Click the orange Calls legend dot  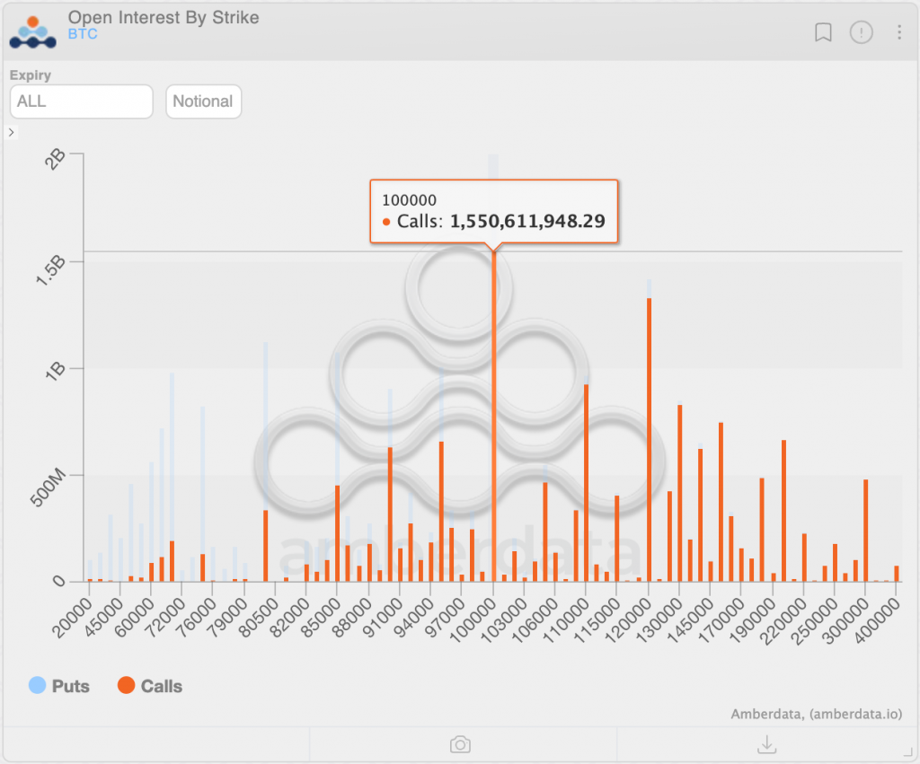click(x=127, y=686)
